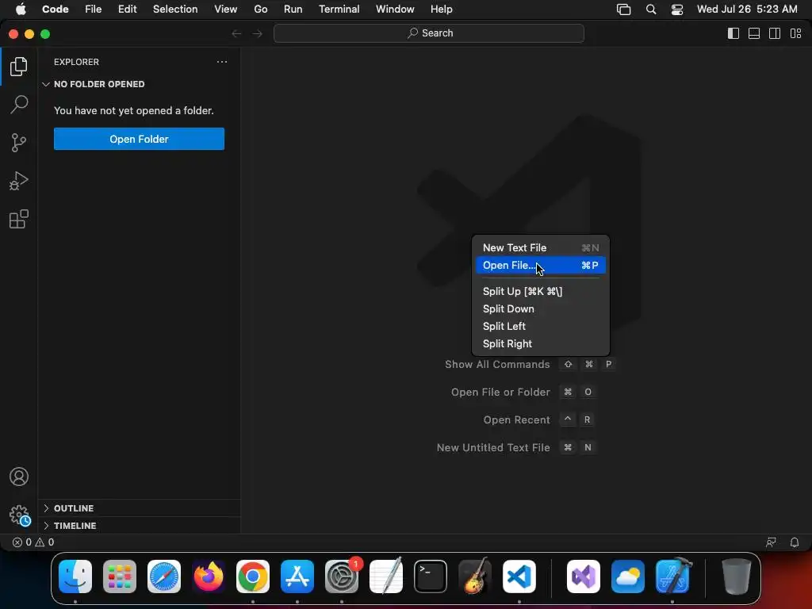Open the Run and Debug view
The width and height of the screenshot is (812, 609).
[19, 181]
